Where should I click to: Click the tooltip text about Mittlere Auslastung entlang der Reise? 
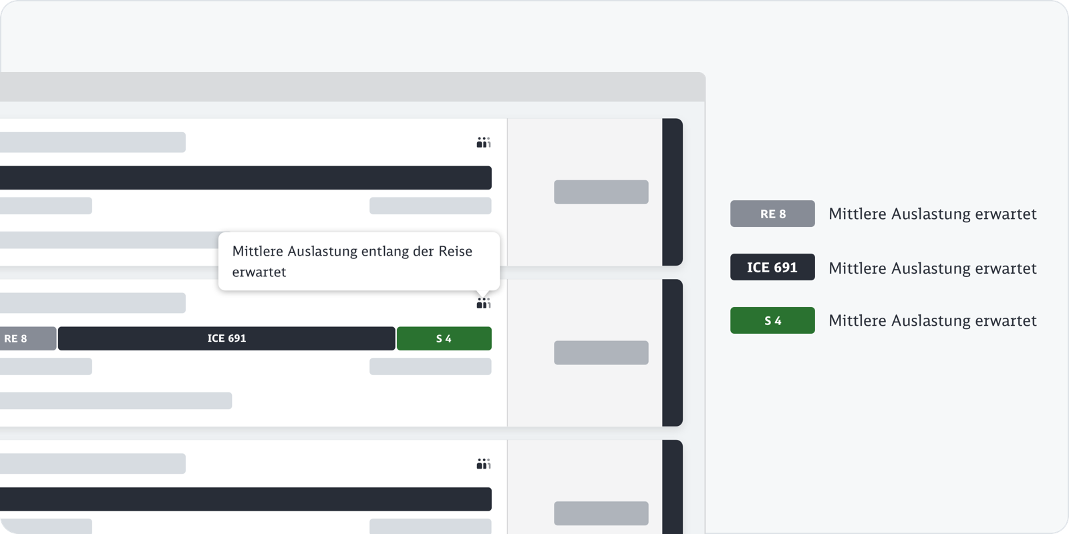pos(352,261)
